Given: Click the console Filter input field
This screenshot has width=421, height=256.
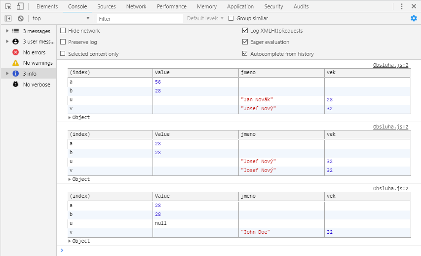Looking at the screenshot, I should click(x=139, y=18).
